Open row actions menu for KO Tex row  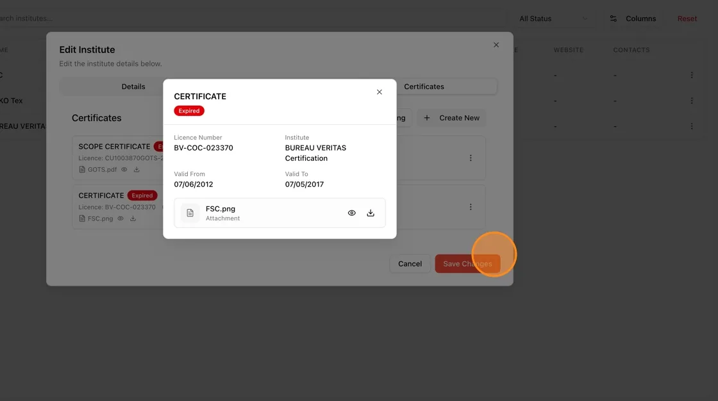pos(692,101)
